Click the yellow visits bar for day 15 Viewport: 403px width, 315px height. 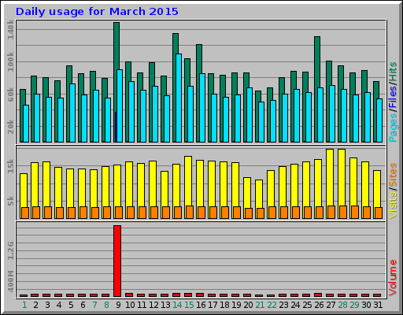tap(188, 181)
